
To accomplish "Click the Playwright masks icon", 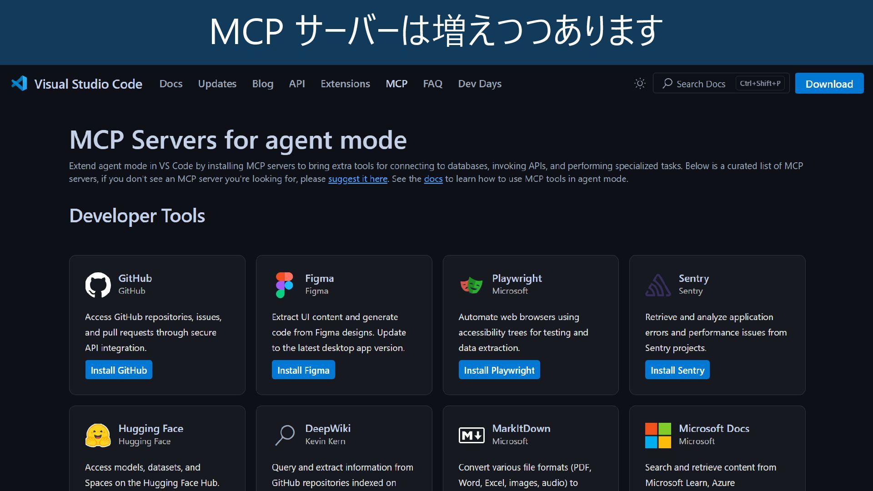I will [471, 285].
